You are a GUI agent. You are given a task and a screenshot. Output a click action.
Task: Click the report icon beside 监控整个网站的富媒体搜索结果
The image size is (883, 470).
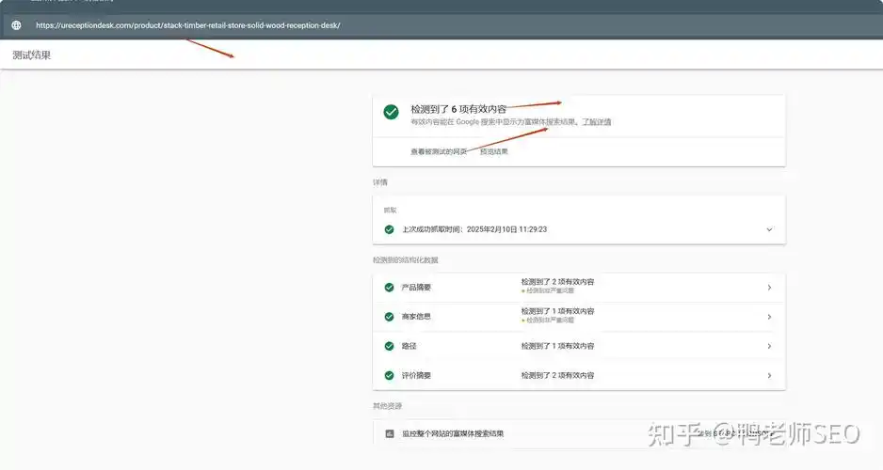click(389, 433)
